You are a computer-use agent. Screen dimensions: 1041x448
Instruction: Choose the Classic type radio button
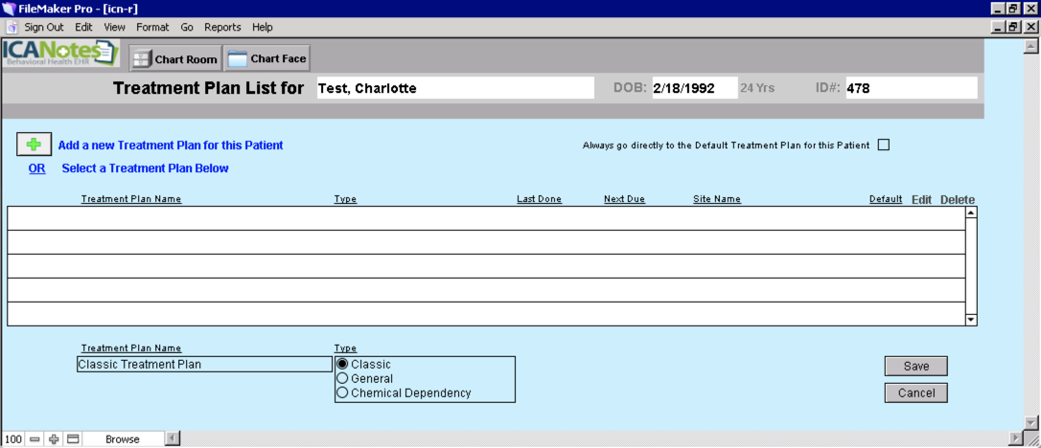tap(342, 365)
